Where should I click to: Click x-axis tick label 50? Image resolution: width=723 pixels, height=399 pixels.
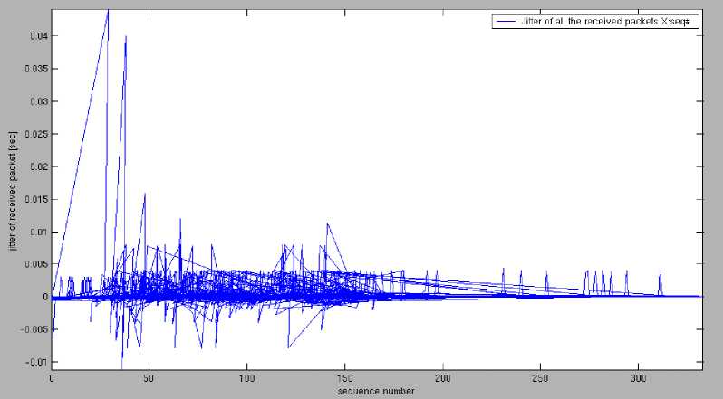(x=149, y=378)
